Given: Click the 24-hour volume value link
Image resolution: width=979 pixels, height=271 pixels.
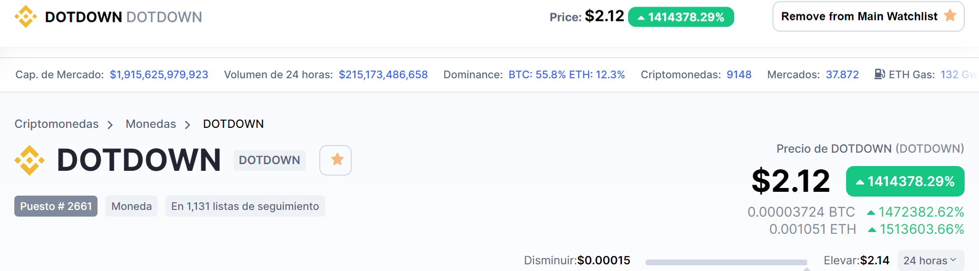Looking at the screenshot, I should [x=383, y=75].
